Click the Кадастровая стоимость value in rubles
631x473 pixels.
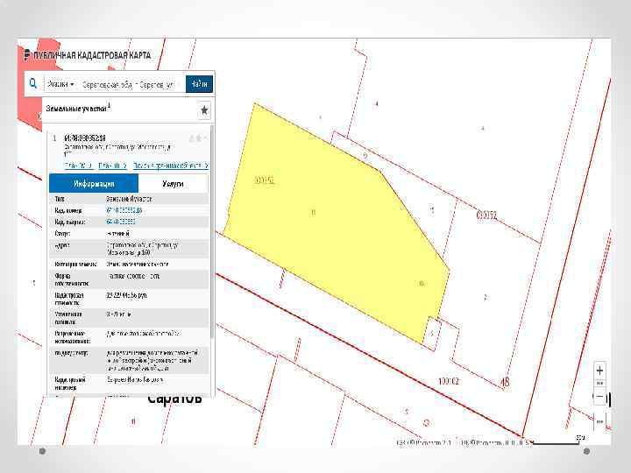pyautogui.click(x=126, y=295)
